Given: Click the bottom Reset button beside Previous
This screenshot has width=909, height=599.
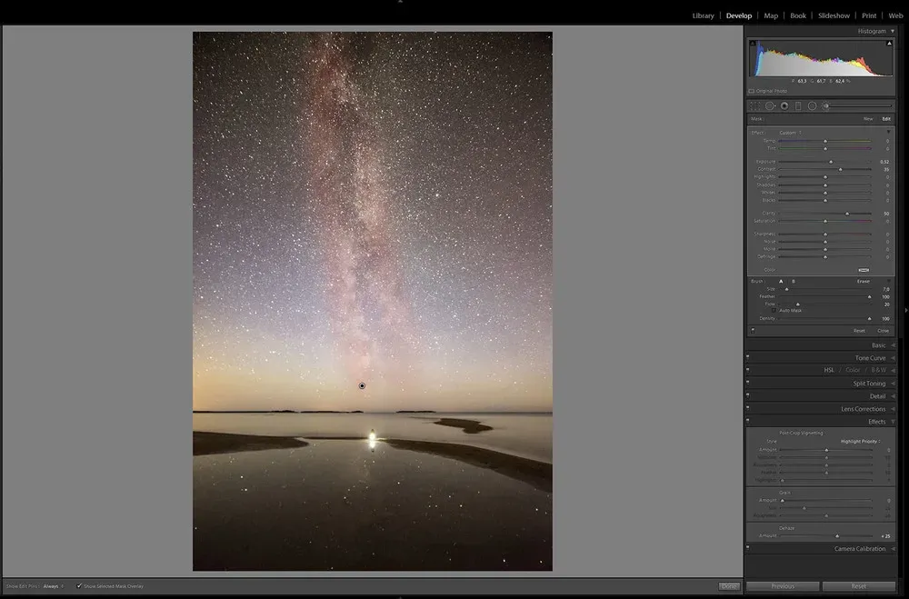Looking at the screenshot, I should [x=859, y=586].
